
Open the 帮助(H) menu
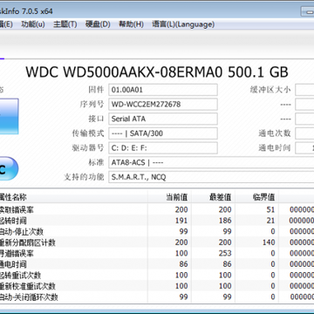pos(131,24)
